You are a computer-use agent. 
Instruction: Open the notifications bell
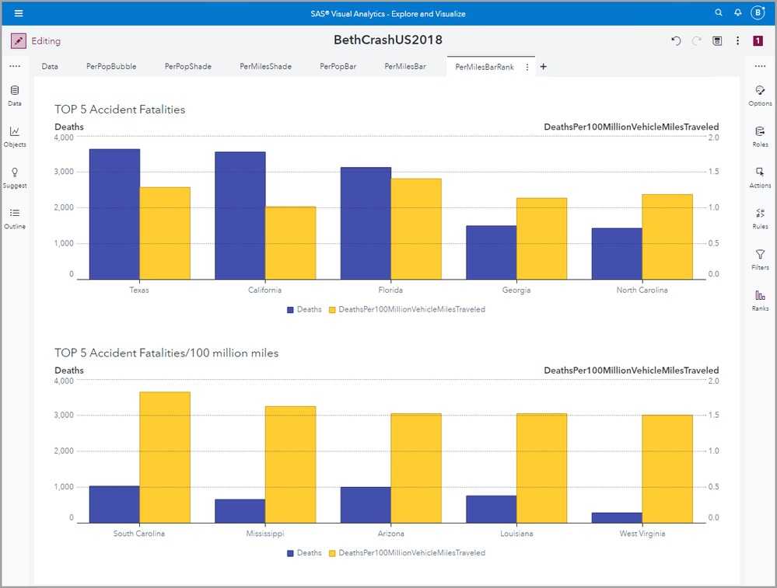738,13
